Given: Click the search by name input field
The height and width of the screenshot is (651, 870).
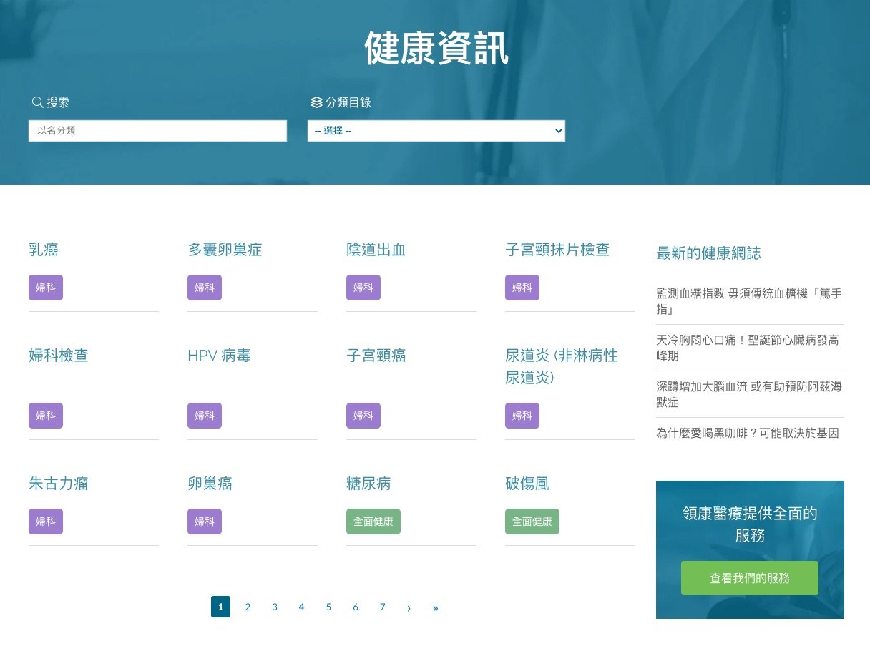Looking at the screenshot, I should coord(157,131).
